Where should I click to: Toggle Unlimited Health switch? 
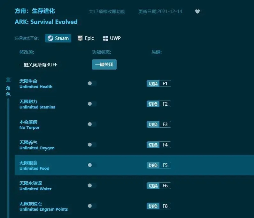[x=92, y=83]
